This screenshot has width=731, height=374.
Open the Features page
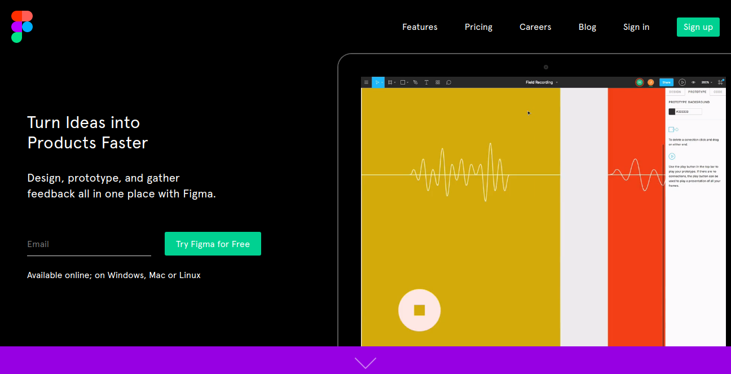pyautogui.click(x=420, y=27)
